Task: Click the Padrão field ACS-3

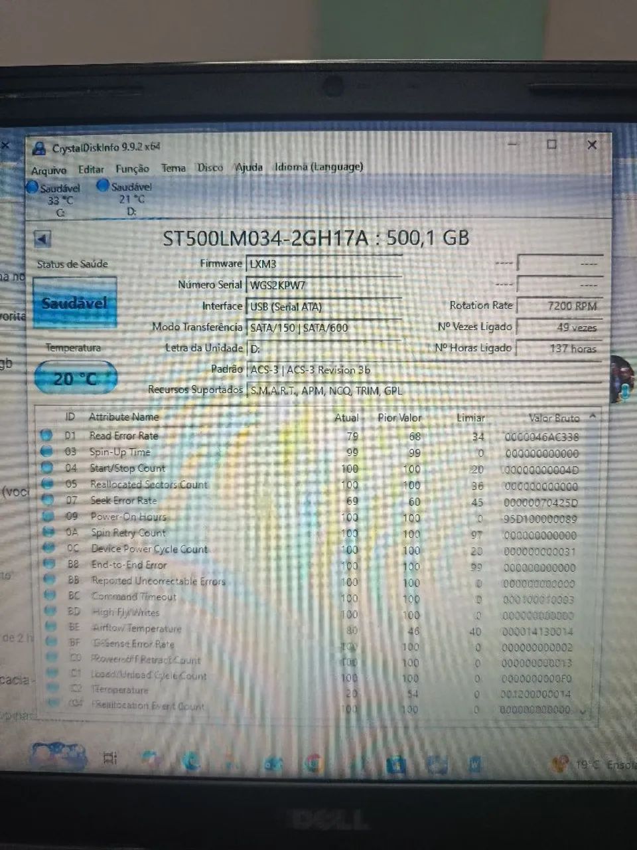Action: 425,370
